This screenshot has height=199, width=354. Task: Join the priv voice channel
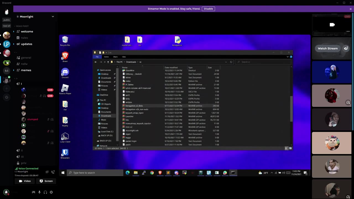pos(24,163)
